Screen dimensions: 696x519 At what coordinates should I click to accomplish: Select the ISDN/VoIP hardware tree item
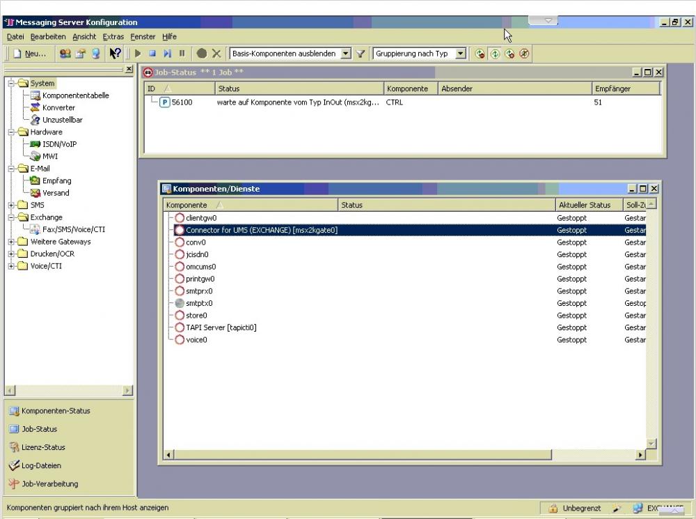59,144
